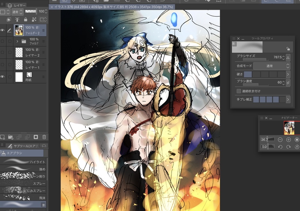Screen dimensions: 300x211
Task: Click the paper icon on 用紙 layer
Action: [x=29, y=75]
